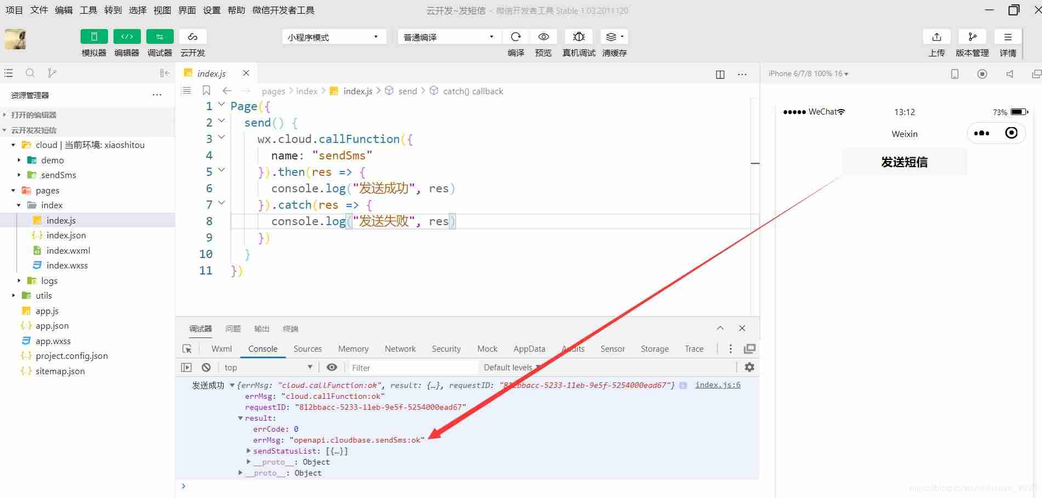
Task: Toggle the console live expression eye
Action: tap(332, 367)
